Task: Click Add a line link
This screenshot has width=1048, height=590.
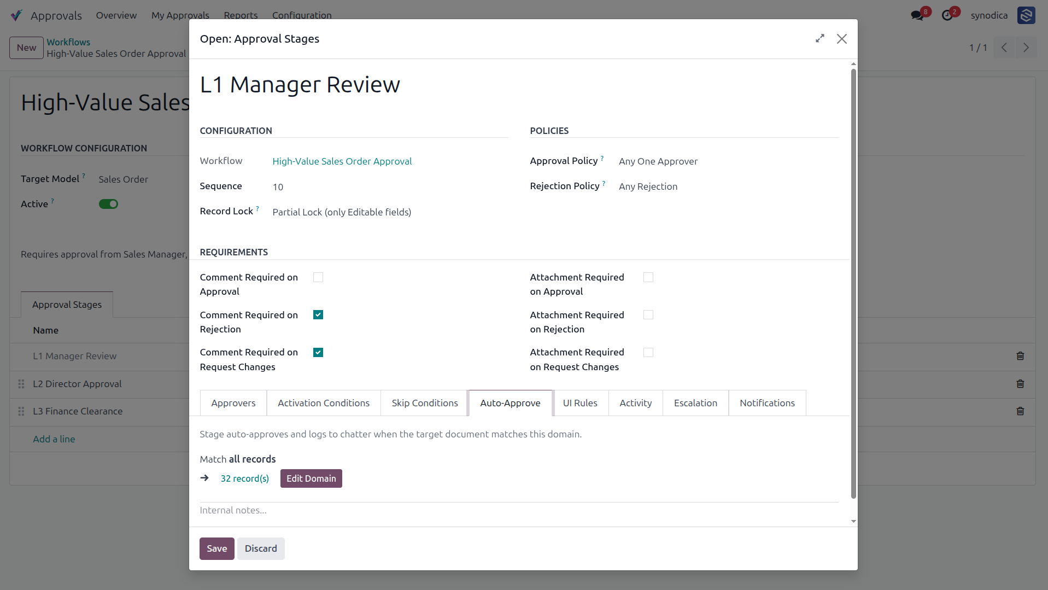Action: pos(54,439)
